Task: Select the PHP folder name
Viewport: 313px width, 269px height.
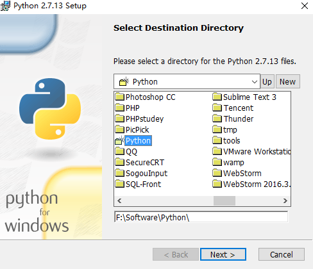Action: pos(133,108)
